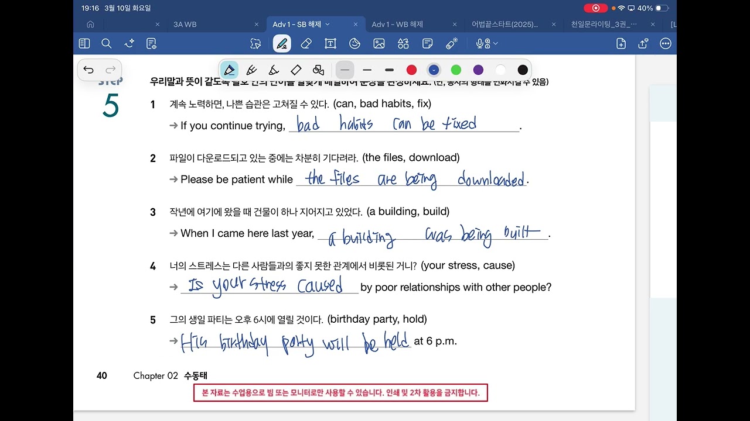Open the AI sparkle assistant tool
This screenshot has height=421, width=750.
tap(129, 43)
